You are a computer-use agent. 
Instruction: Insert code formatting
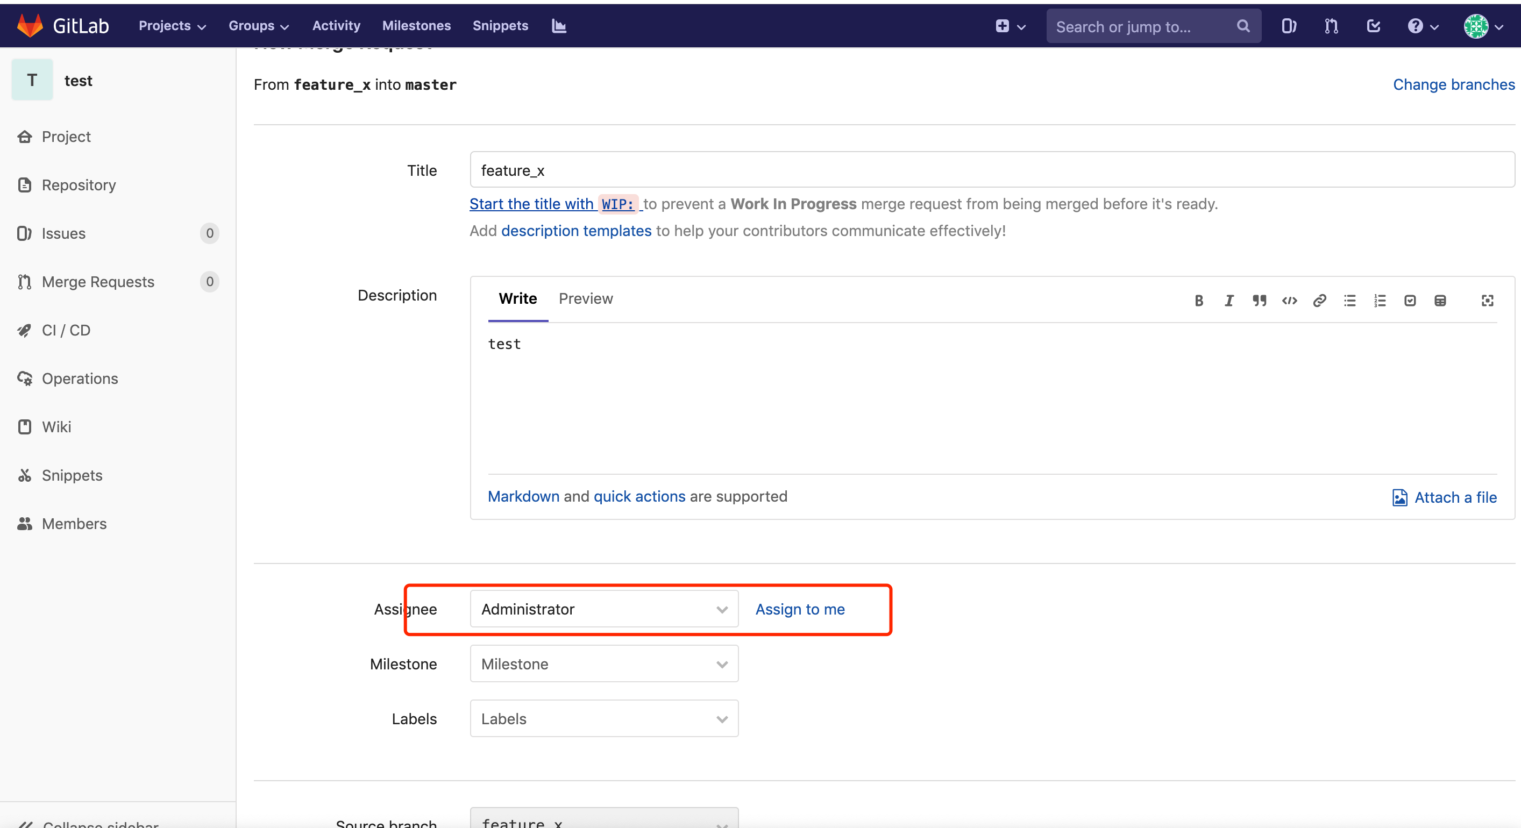(1289, 301)
